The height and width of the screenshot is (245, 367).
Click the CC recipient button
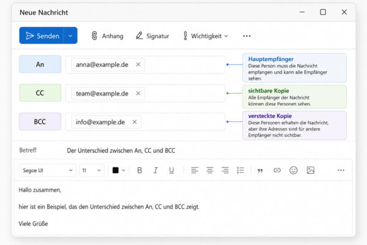pos(40,93)
